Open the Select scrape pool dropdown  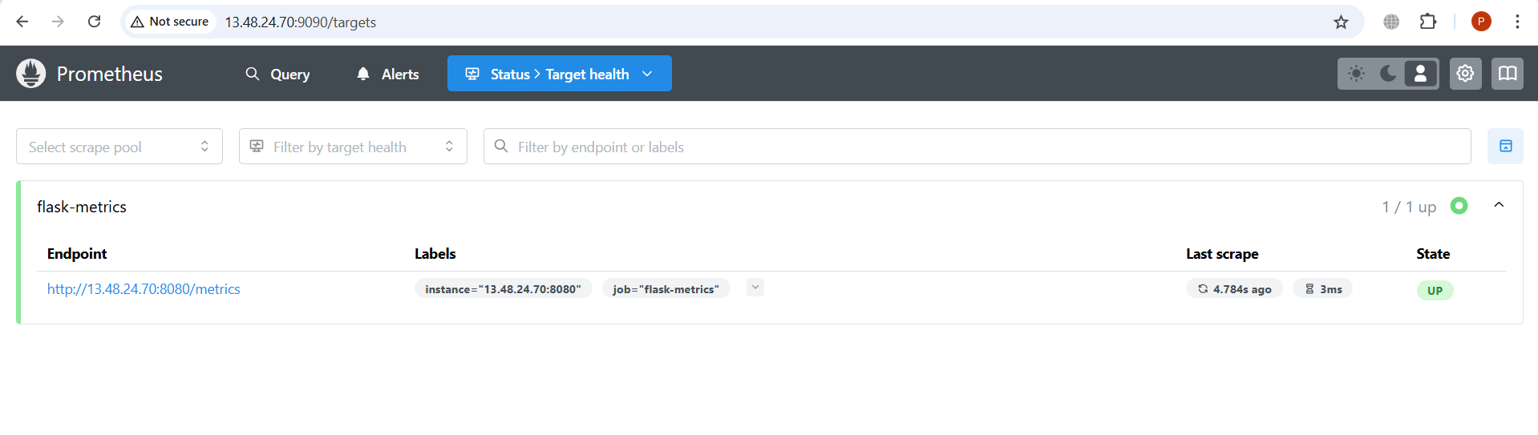119,147
